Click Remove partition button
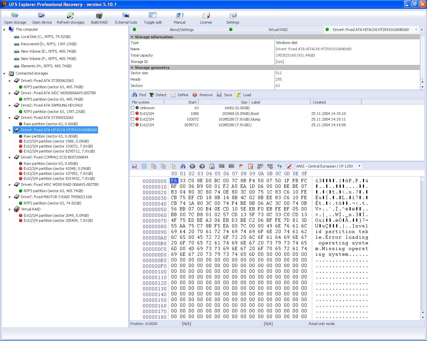427x341 pixels. pos(202,95)
